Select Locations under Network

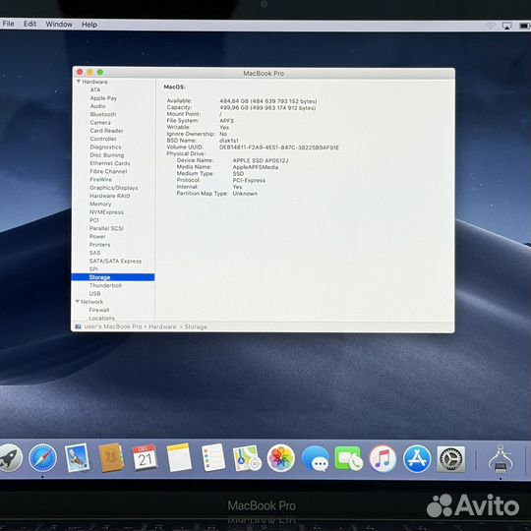point(101,318)
